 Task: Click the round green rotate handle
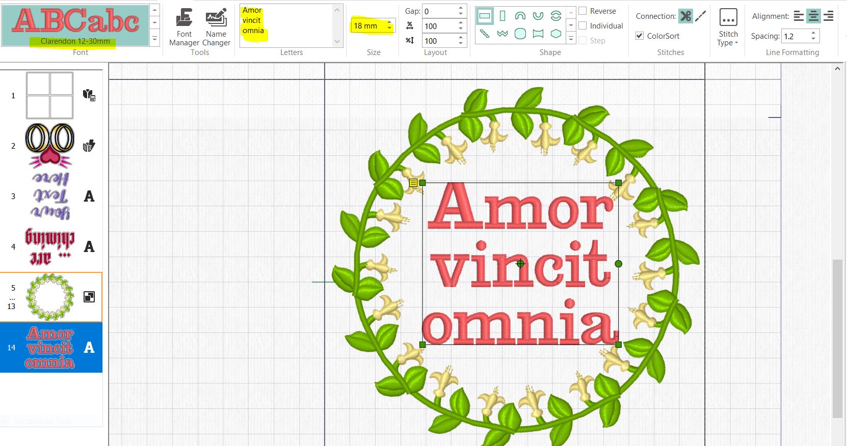[x=619, y=264]
